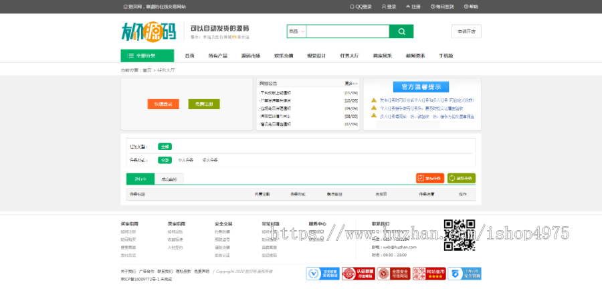Open 源码市场 in the navigation bar
This screenshot has height=289, width=602.
click(x=250, y=56)
